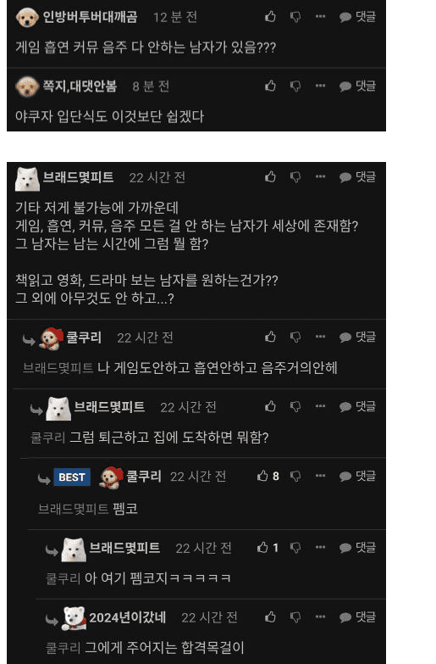Click the BEST badge on 쿨쿠리's reply
Viewport: 436px width, 664px height.
[x=72, y=477]
